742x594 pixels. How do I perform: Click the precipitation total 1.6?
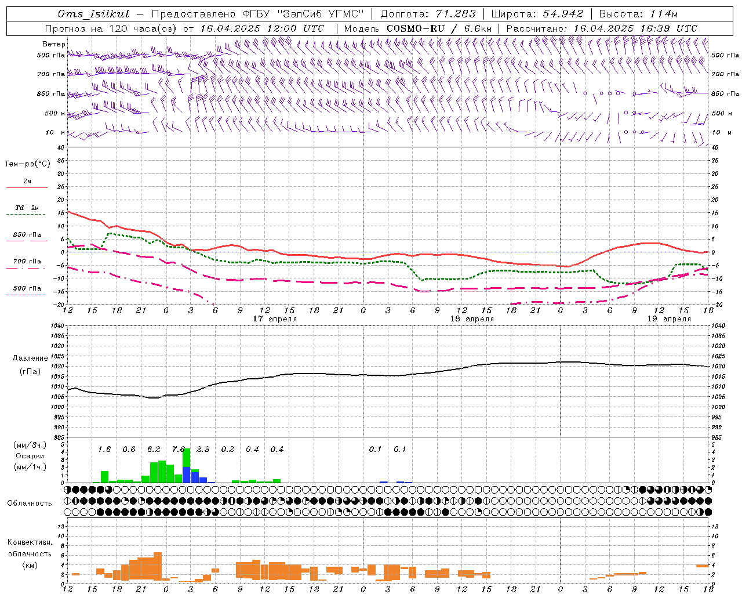(104, 450)
